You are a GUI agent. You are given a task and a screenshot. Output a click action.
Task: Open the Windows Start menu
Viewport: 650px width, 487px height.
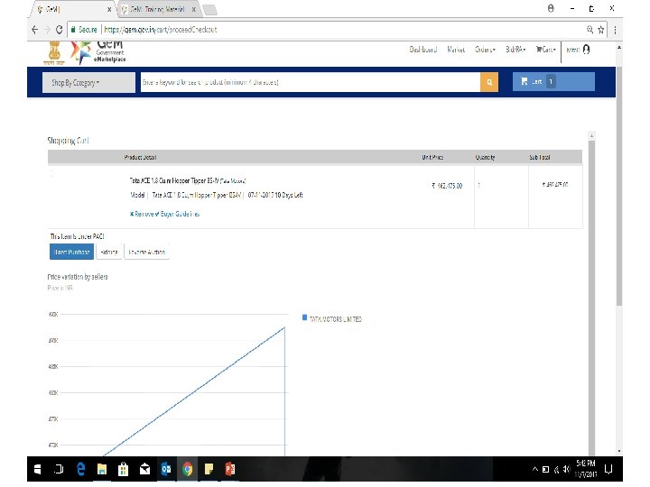[37, 469]
